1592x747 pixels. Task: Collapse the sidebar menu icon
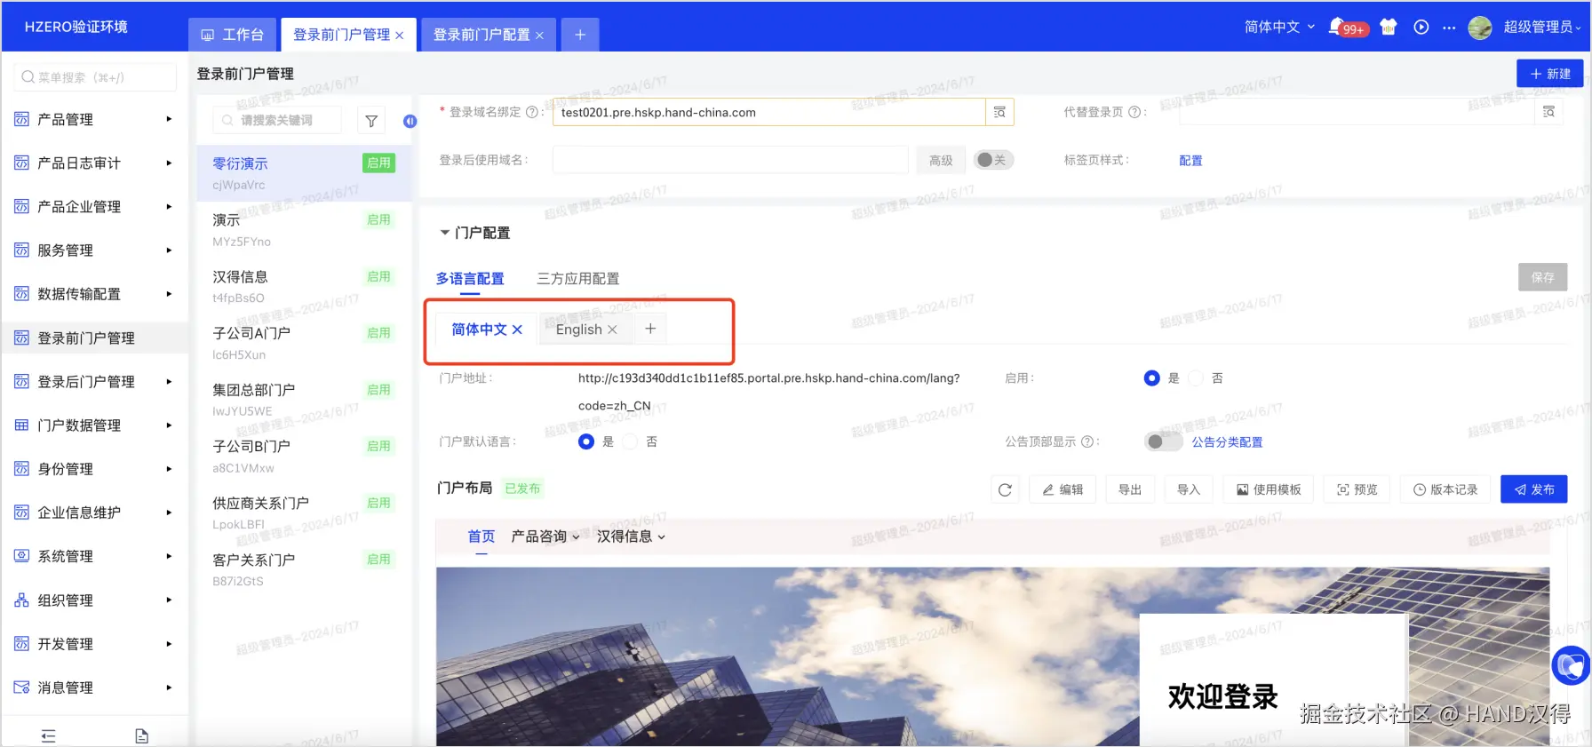49,735
